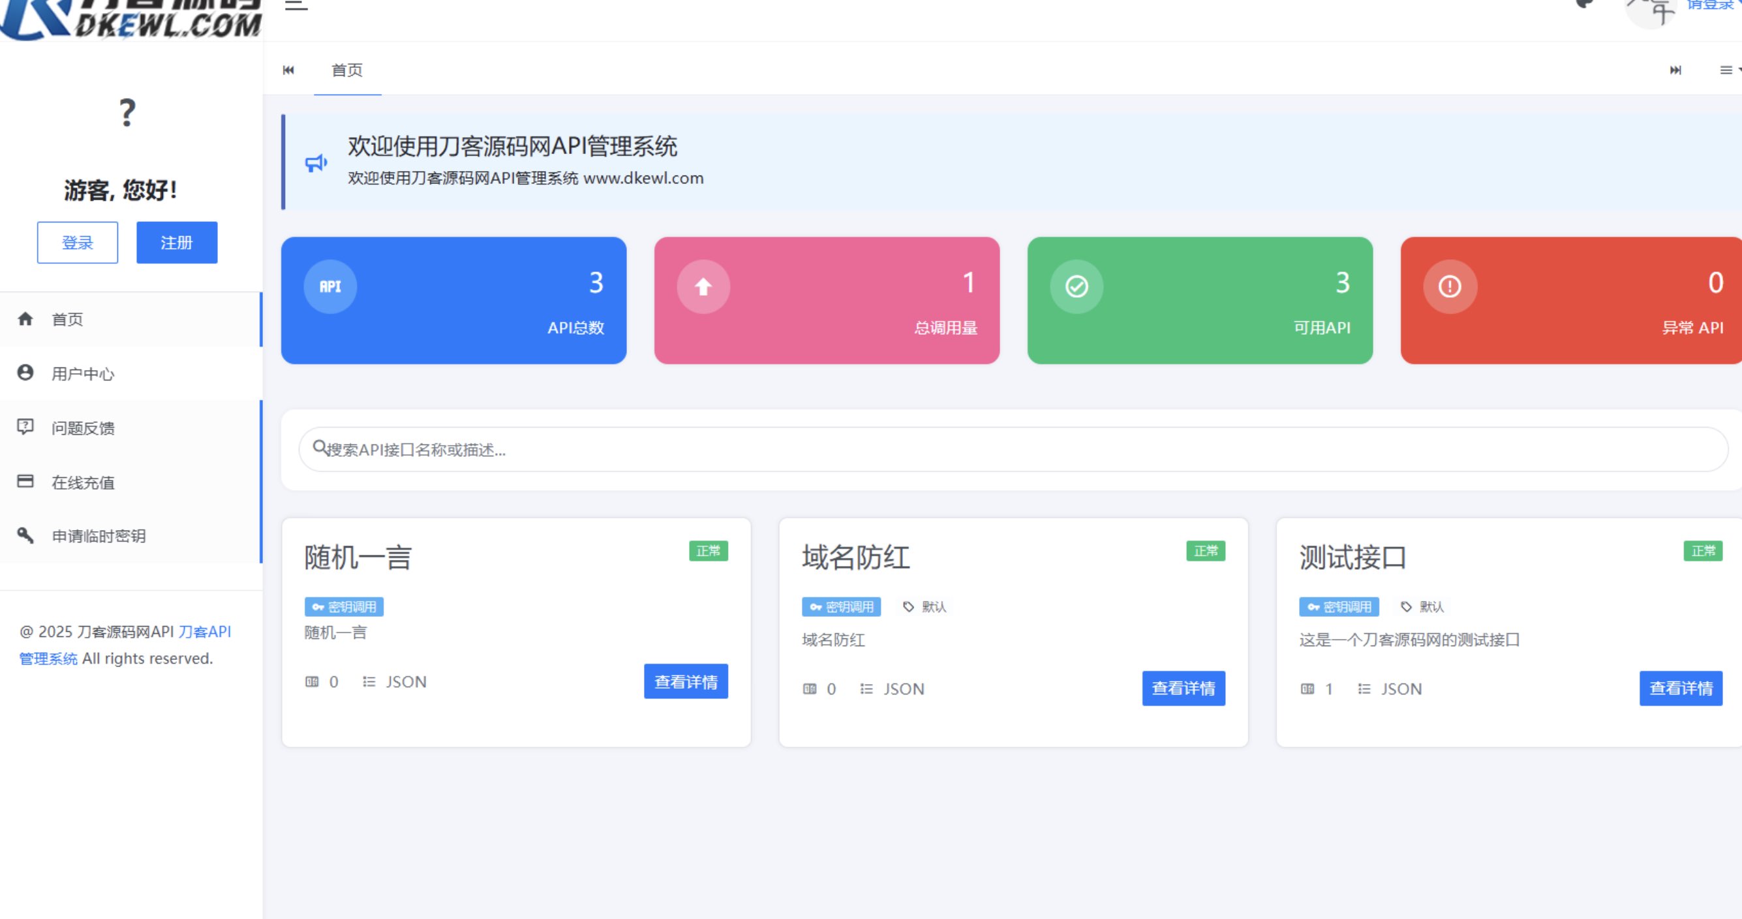Open 用户中心 from the sidebar
Viewport: 1742px width, 919px height.
[82, 373]
